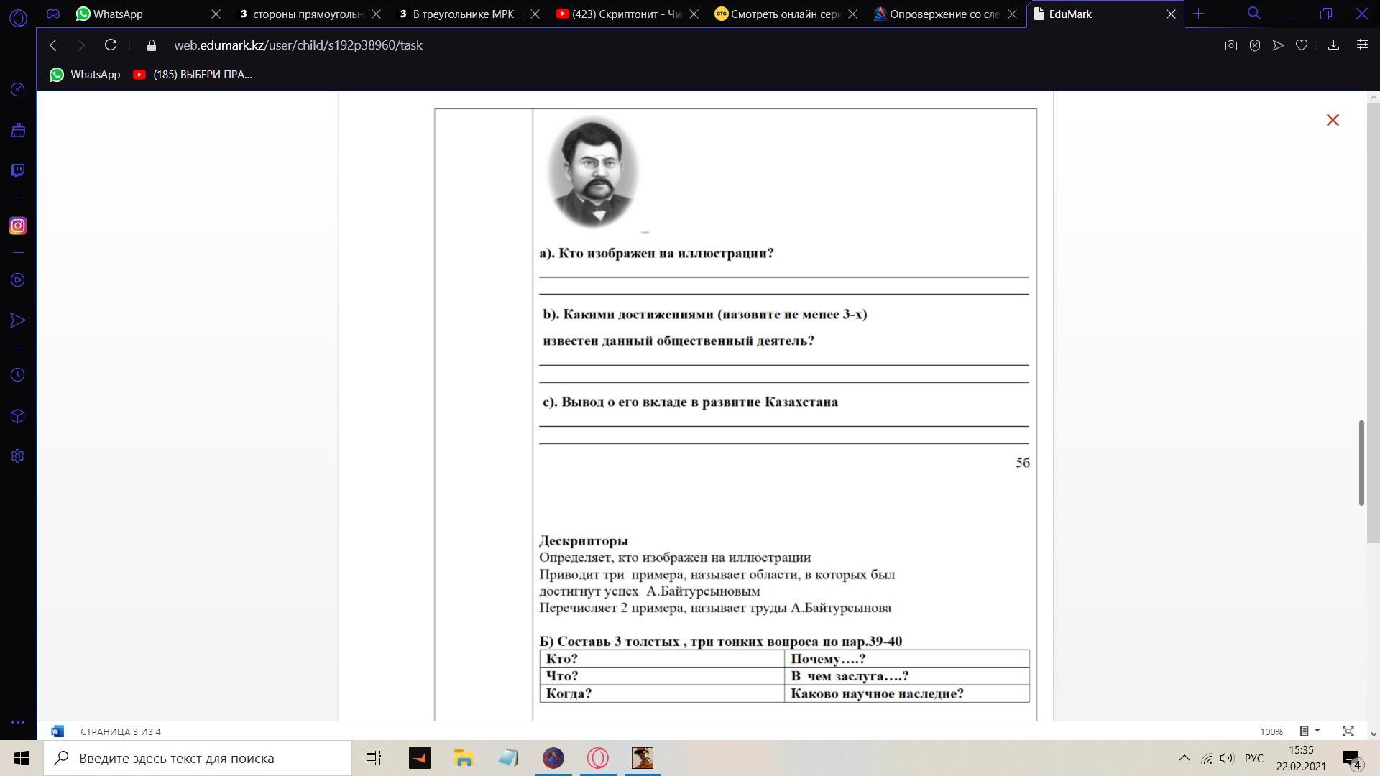Switch to the Скриптонит YouTube tab
1380x776 pixels.
click(625, 14)
